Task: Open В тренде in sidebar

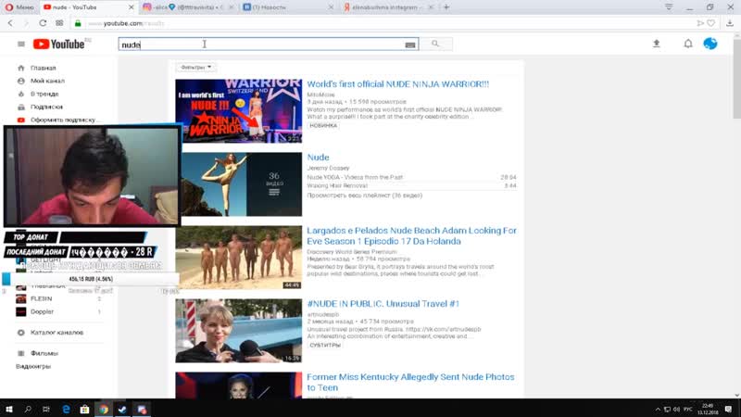Action: pyautogui.click(x=44, y=95)
